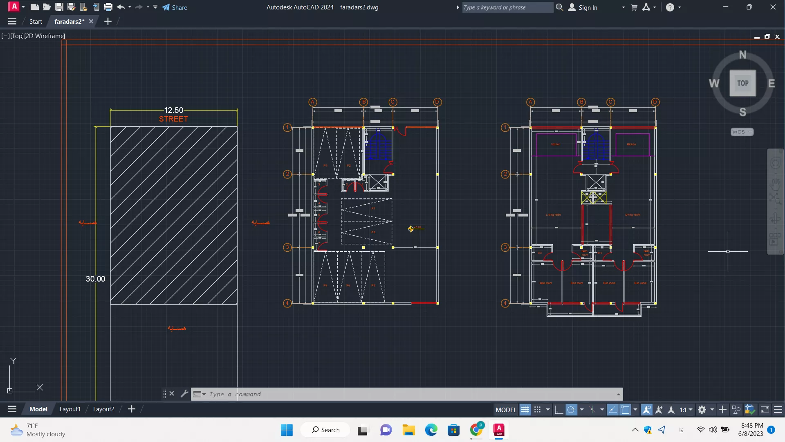Image resolution: width=785 pixels, height=442 pixels.
Task: Expand the Sign In dropdown arrow
Action: pyautogui.click(x=624, y=7)
